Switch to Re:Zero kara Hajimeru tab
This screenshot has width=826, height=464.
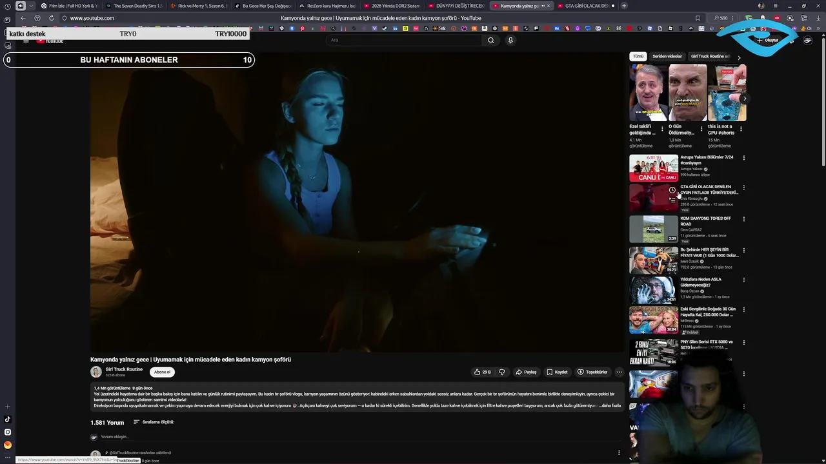coord(328,6)
